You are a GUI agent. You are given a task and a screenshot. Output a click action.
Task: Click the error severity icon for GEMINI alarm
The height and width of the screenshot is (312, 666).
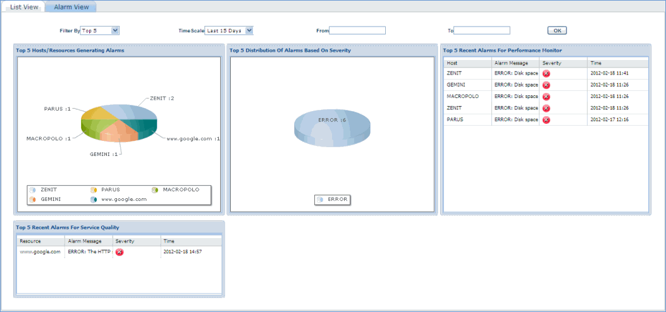pos(546,85)
